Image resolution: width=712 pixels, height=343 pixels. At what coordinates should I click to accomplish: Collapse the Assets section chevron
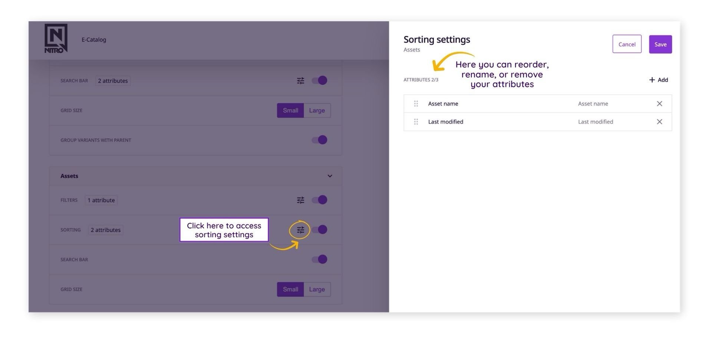[329, 176]
